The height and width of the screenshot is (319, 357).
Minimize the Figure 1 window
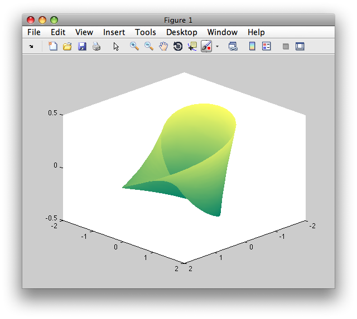click(42, 20)
